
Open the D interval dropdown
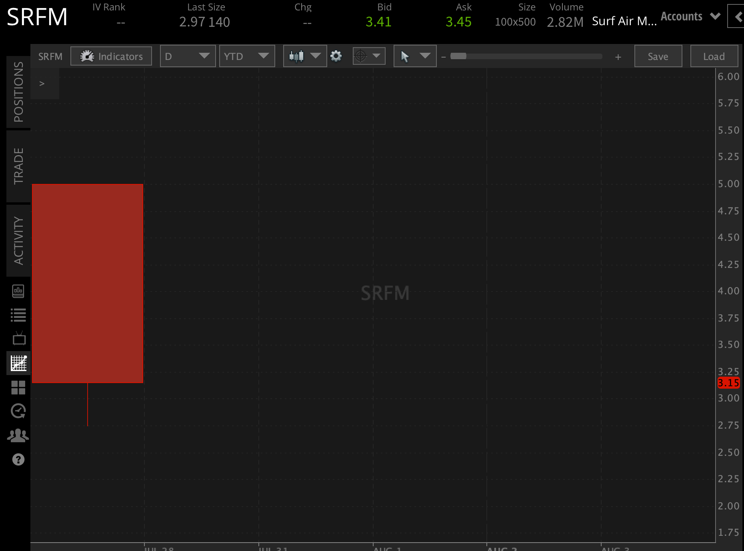pos(188,56)
